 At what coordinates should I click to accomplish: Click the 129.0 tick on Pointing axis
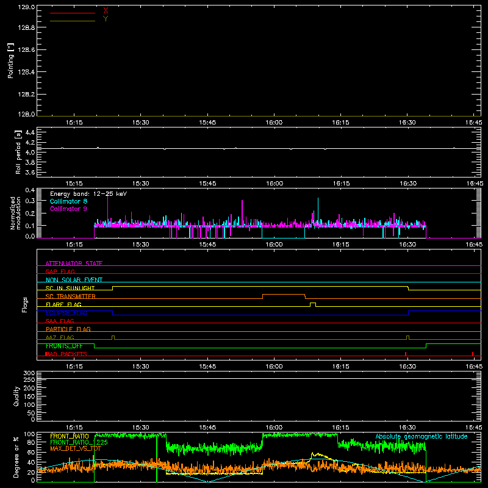tap(26, 7)
